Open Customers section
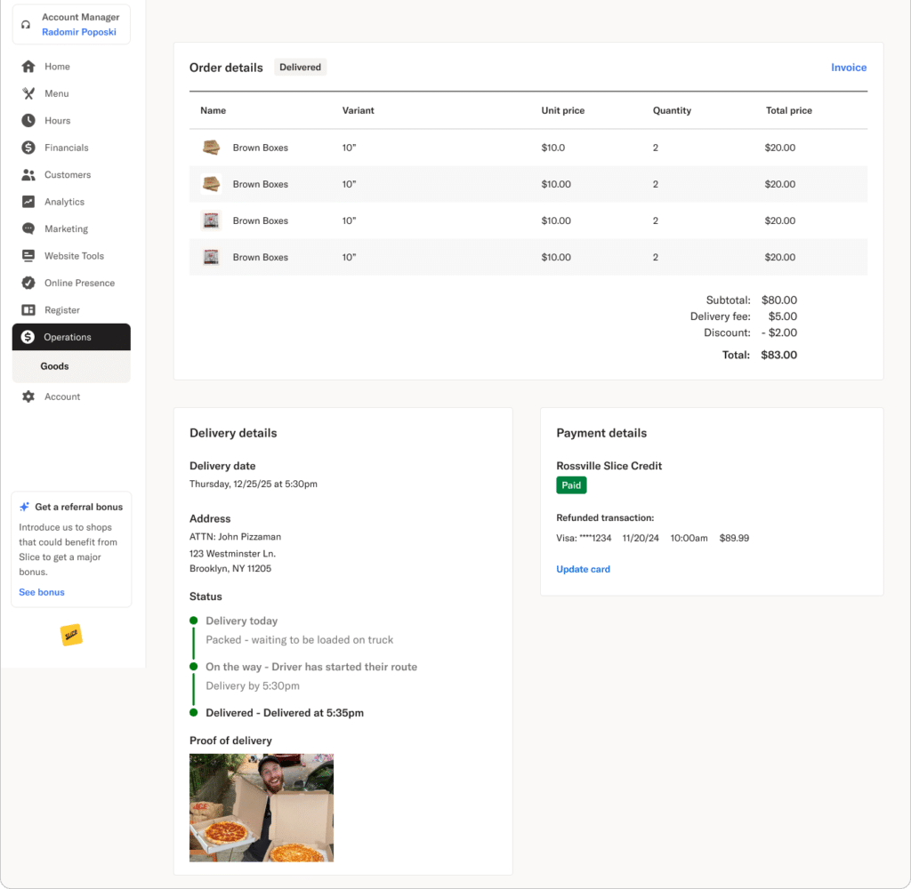The height and width of the screenshot is (889, 911). [68, 175]
